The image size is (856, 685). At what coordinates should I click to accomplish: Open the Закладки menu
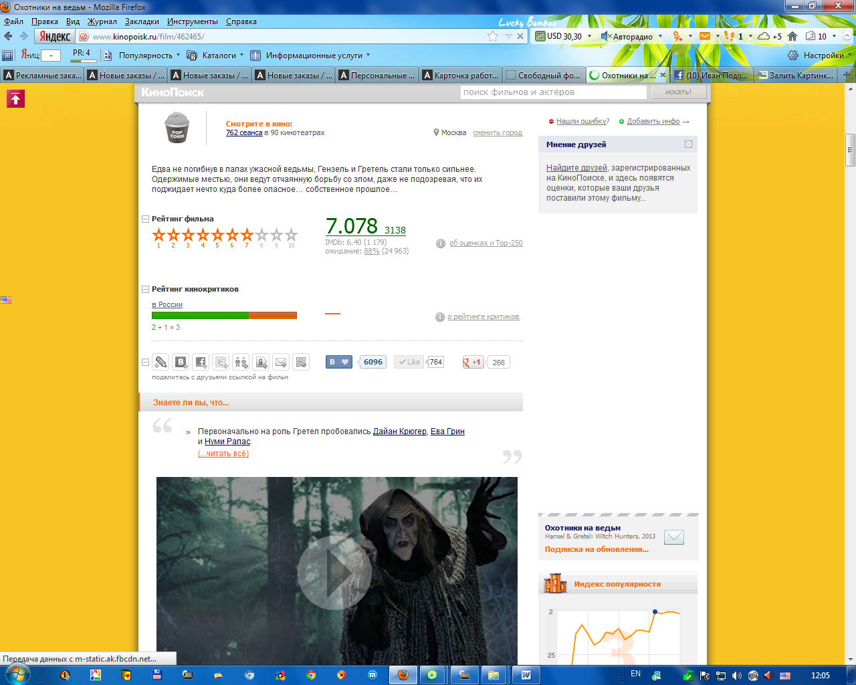point(142,21)
